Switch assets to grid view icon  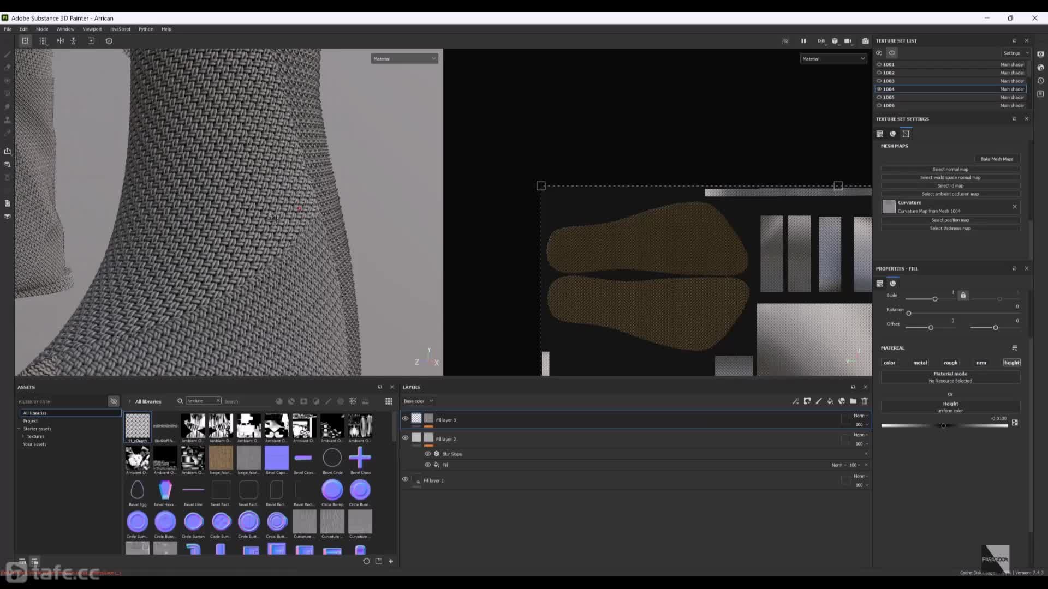coord(389,401)
